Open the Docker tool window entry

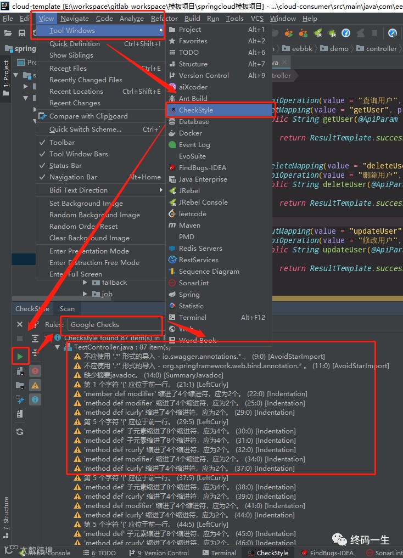coord(219,133)
